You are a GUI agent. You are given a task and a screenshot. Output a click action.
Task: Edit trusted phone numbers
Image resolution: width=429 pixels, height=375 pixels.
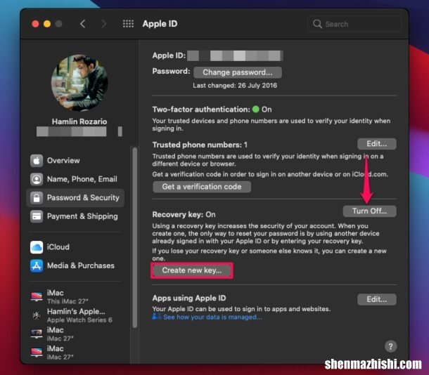point(376,144)
